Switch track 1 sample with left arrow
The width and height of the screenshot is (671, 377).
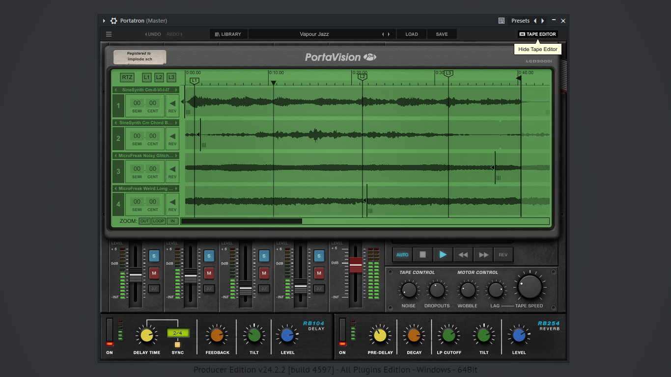coord(115,90)
